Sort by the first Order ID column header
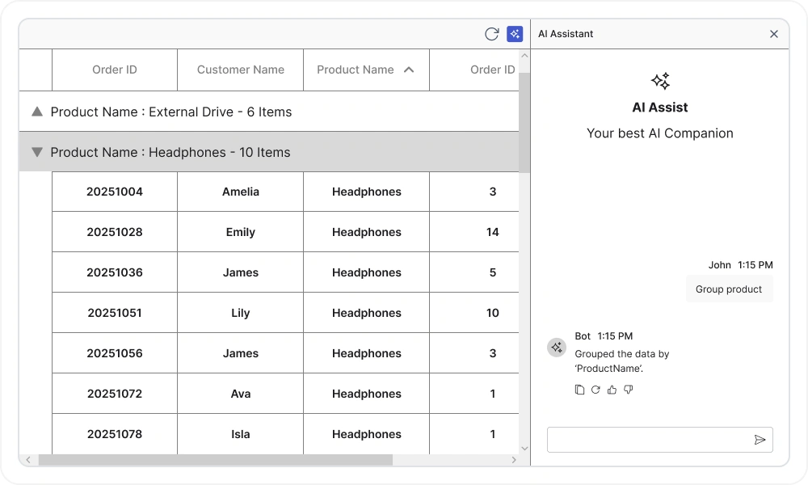 click(115, 70)
